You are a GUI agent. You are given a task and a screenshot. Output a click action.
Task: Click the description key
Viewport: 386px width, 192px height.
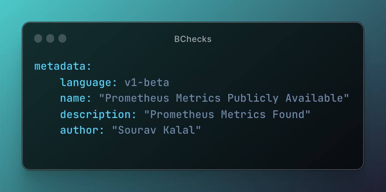click(95, 114)
